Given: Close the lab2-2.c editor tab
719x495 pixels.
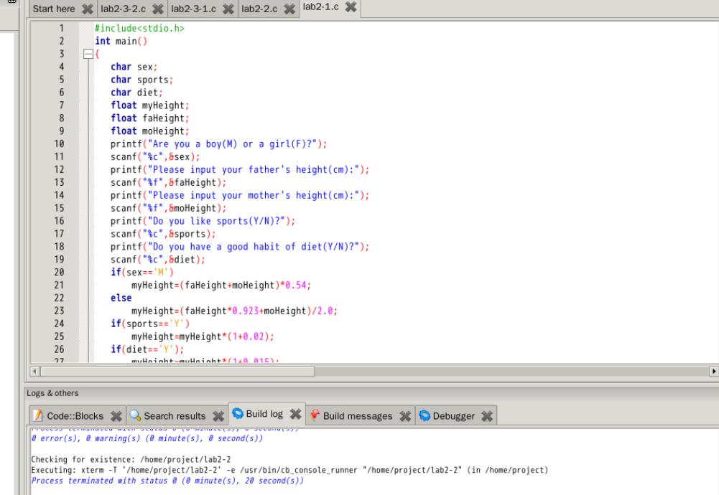Looking at the screenshot, I should pos(289,9).
